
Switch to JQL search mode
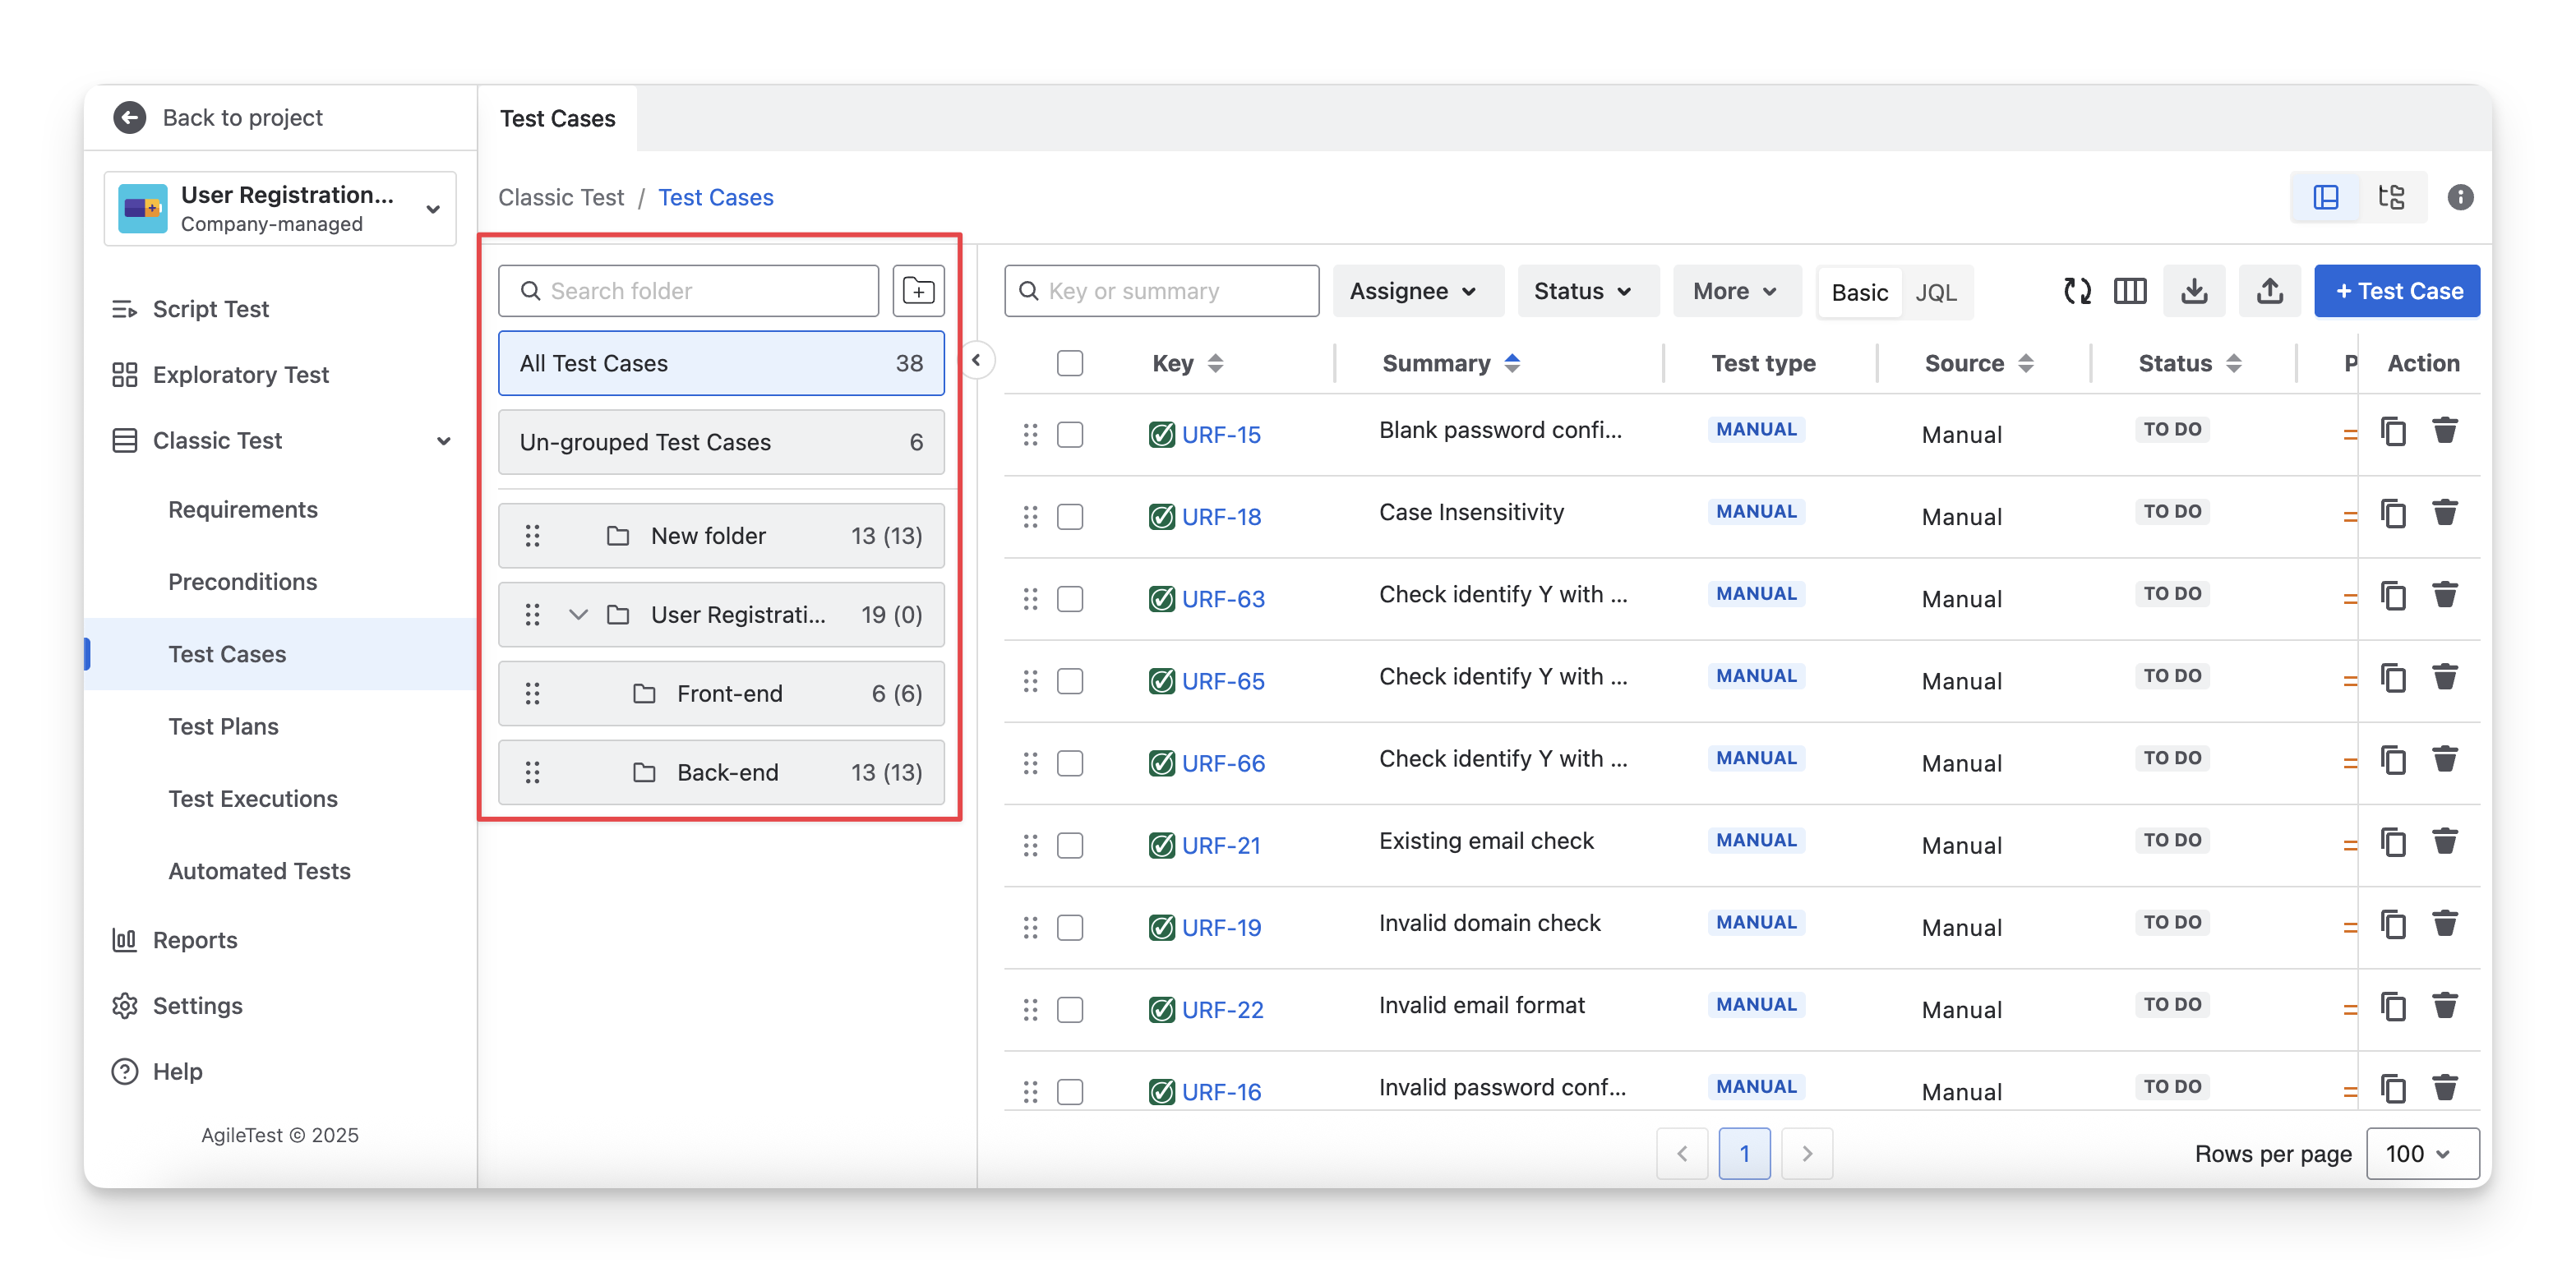(x=1935, y=292)
